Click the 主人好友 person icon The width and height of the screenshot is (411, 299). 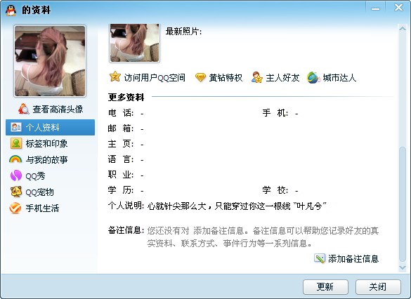pos(257,77)
